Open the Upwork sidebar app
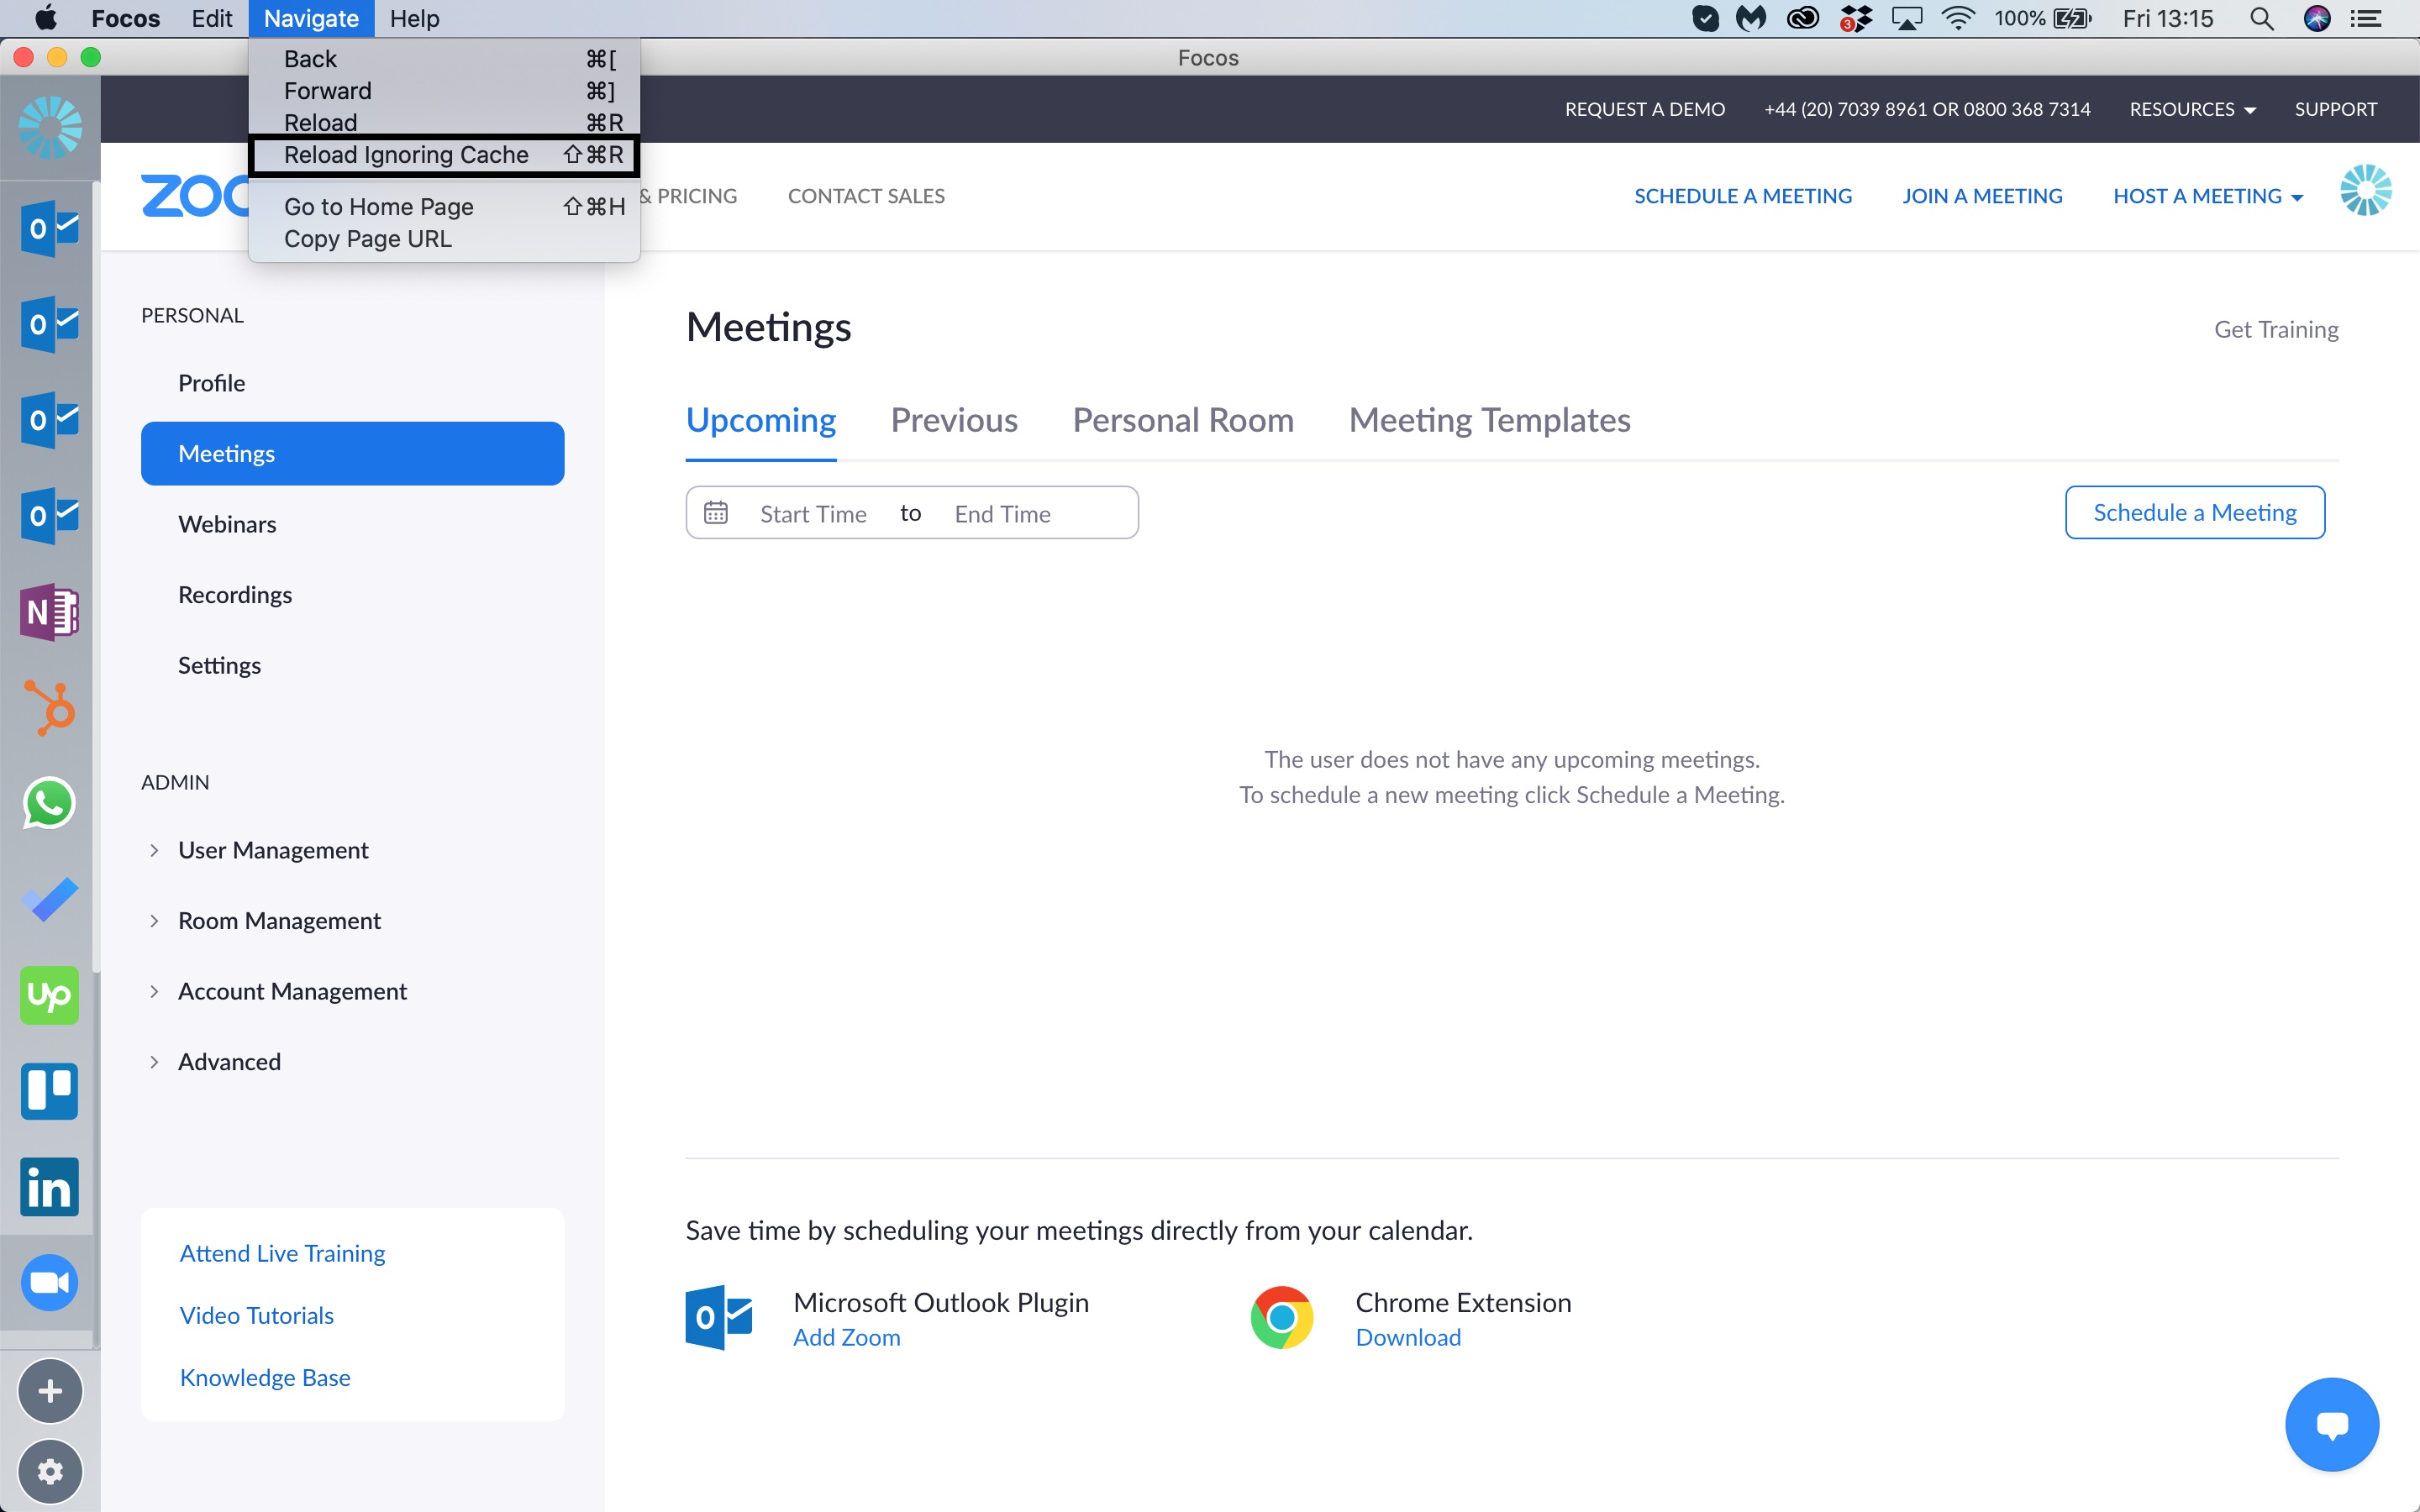The width and height of the screenshot is (2420, 1512). pos(49,995)
